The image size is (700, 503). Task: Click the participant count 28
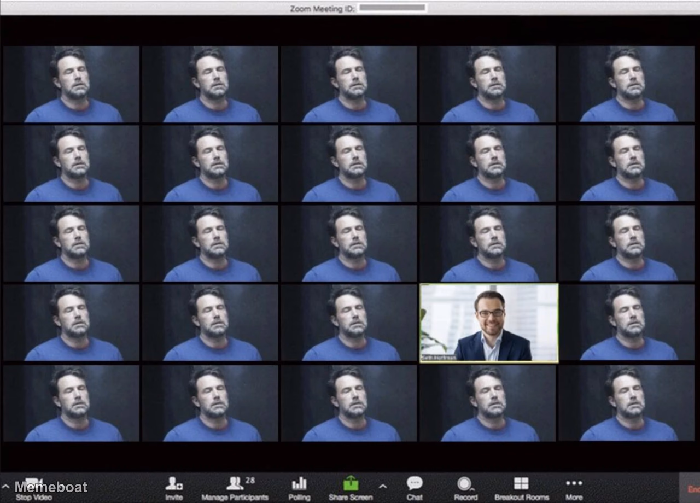250,481
